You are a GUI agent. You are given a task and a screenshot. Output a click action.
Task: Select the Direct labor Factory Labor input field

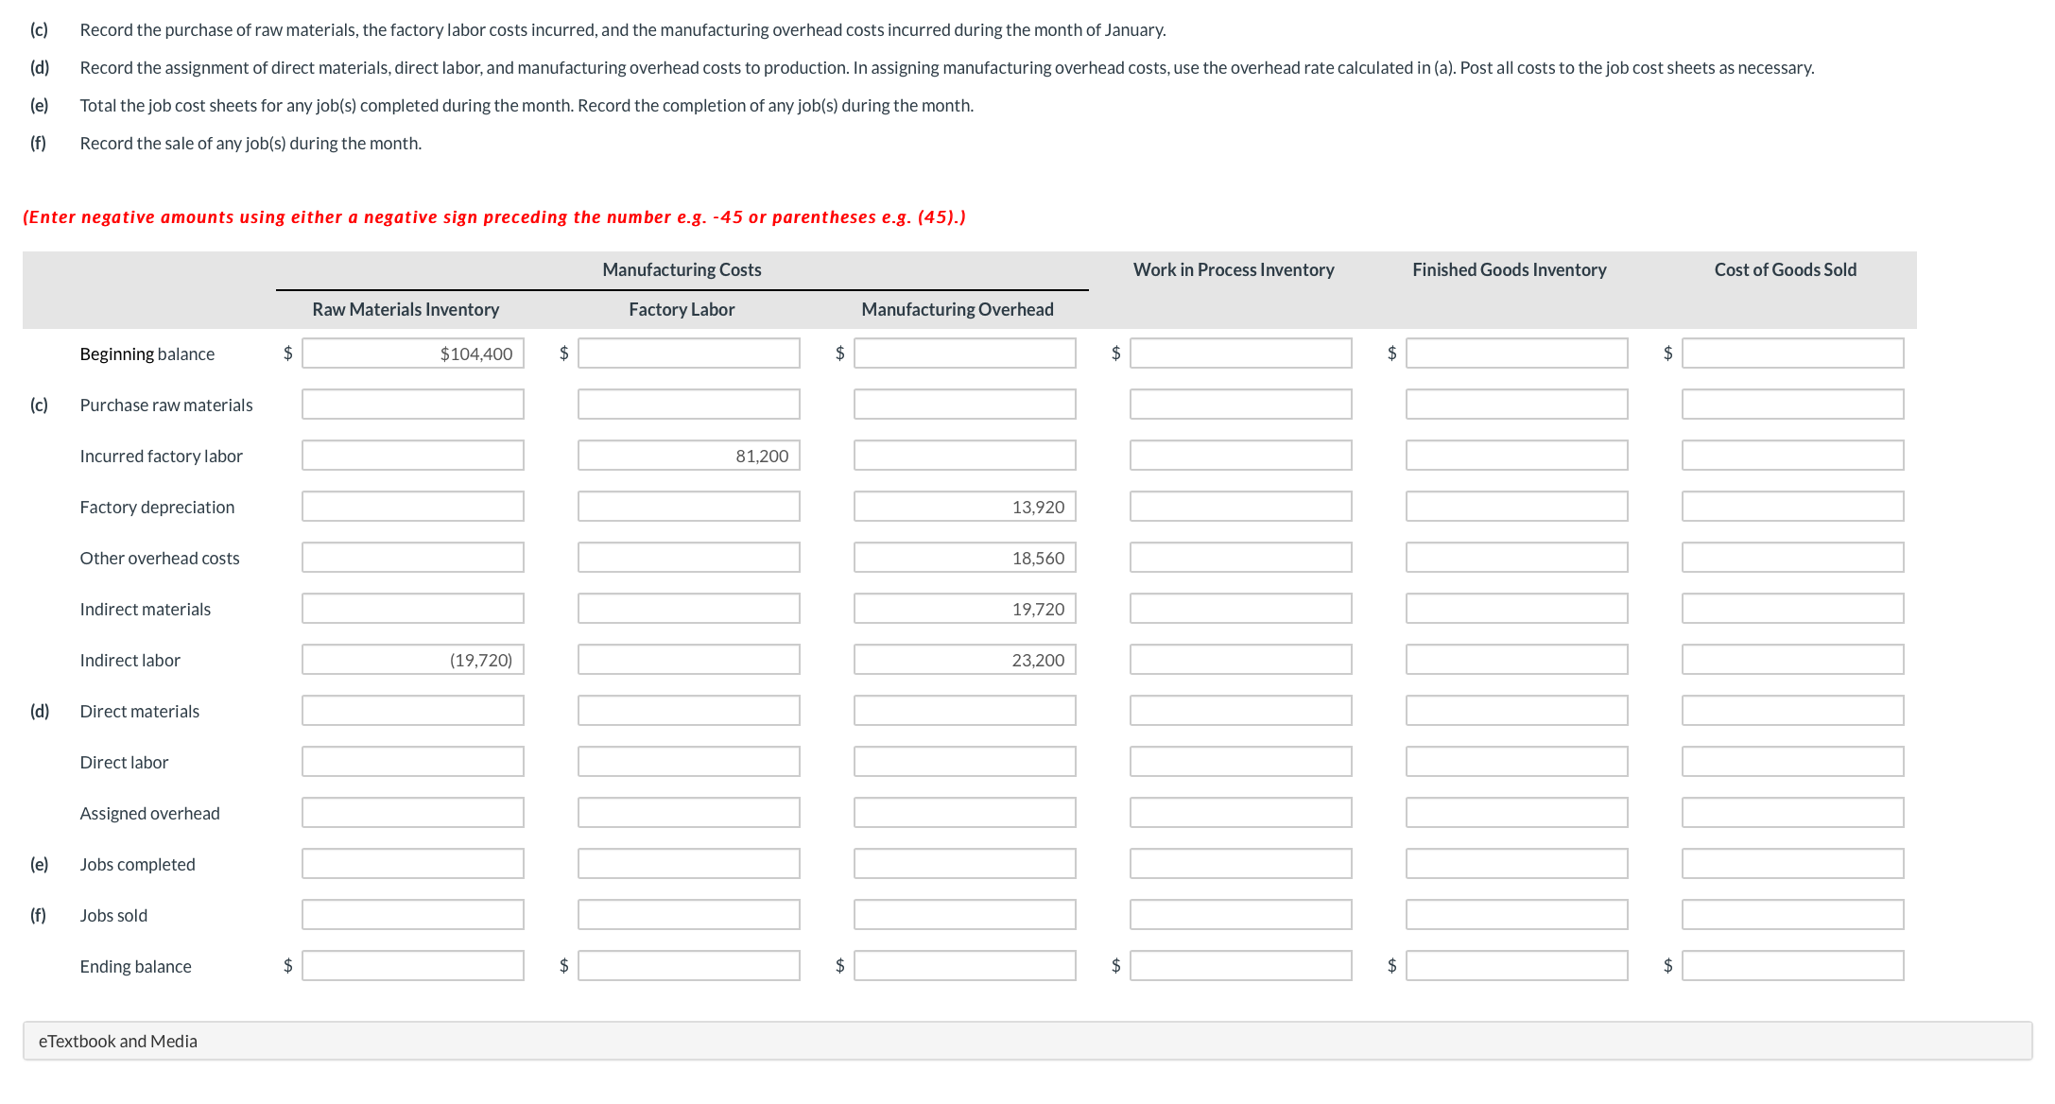tap(688, 761)
